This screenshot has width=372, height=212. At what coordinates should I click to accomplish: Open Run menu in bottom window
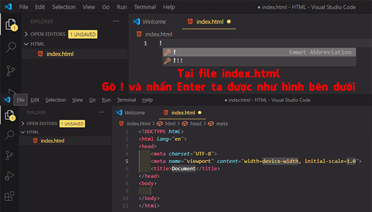[x=106, y=100]
